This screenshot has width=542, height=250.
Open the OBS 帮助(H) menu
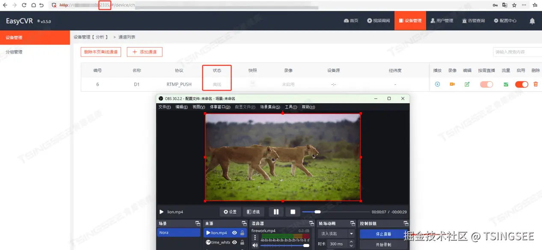click(x=308, y=107)
